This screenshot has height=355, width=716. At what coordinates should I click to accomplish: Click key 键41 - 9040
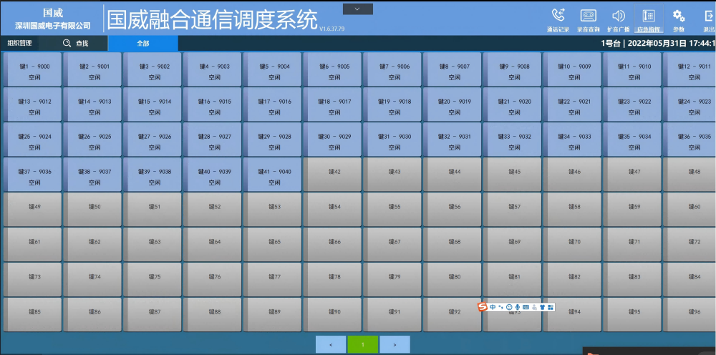[x=272, y=175]
